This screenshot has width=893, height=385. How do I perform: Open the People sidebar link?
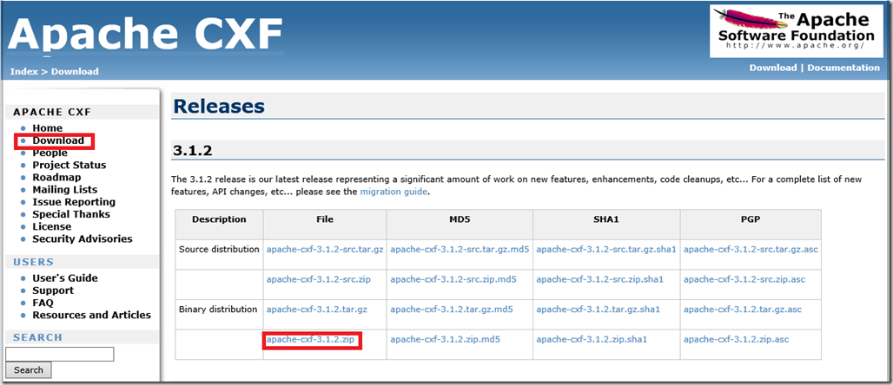click(50, 153)
